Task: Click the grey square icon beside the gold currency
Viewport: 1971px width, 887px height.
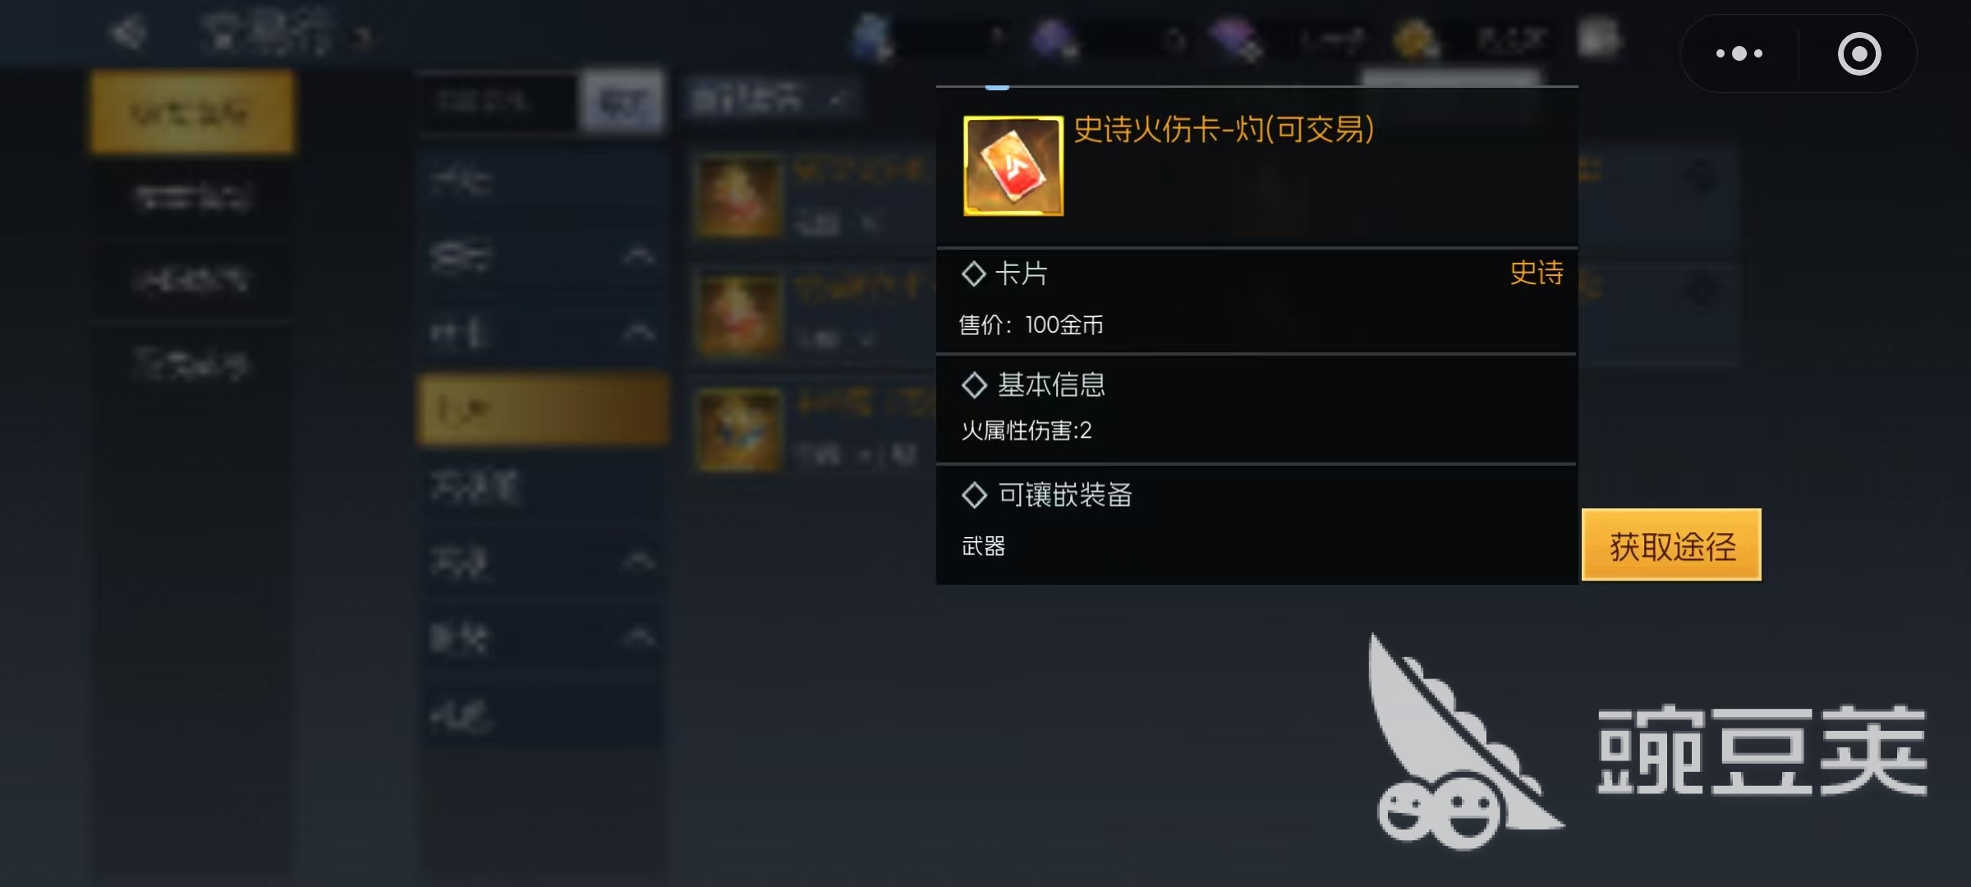Action: 1599,38
